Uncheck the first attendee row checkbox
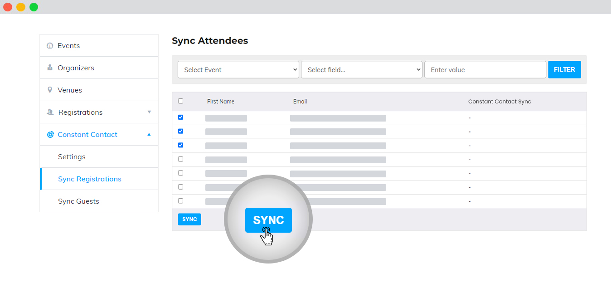The image size is (611, 288). point(180,117)
